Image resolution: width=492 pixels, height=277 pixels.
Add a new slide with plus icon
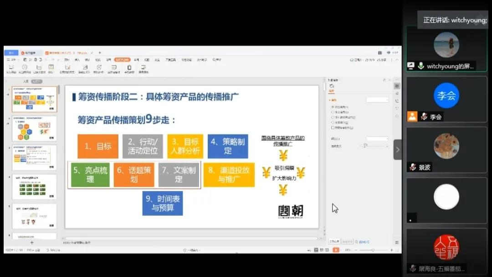[31, 243]
